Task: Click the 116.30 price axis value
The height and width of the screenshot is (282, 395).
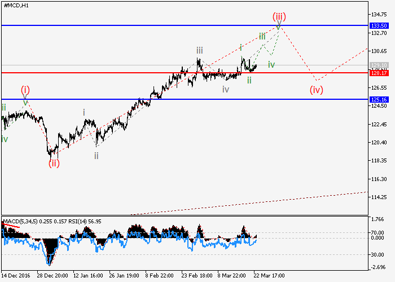Action: 379,179
